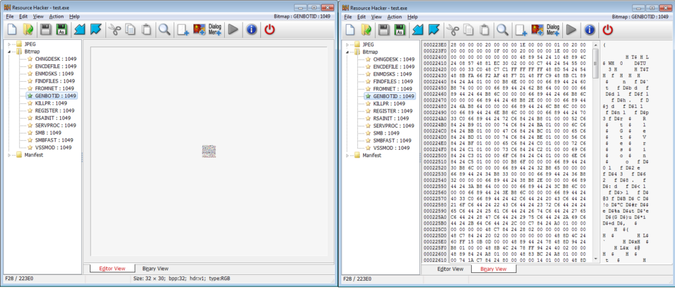Click Compile play icon in left window

(x=233, y=29)
